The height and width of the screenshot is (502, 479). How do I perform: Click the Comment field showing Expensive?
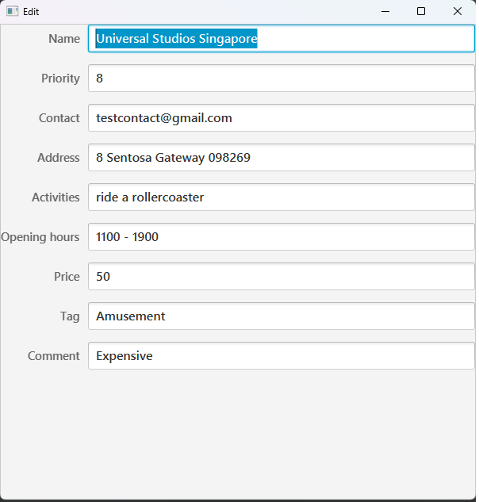[x=281, y=356]
